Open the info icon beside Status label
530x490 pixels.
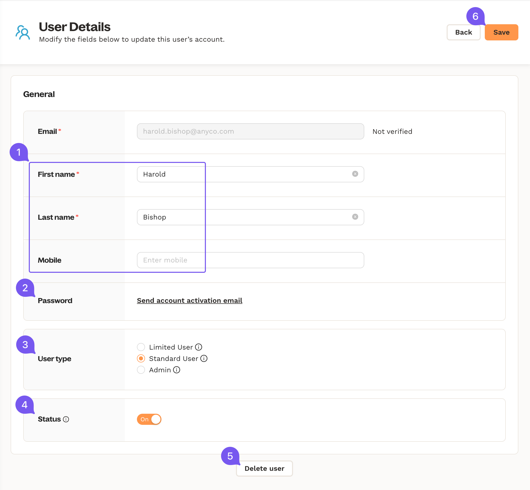pos(66,419)
